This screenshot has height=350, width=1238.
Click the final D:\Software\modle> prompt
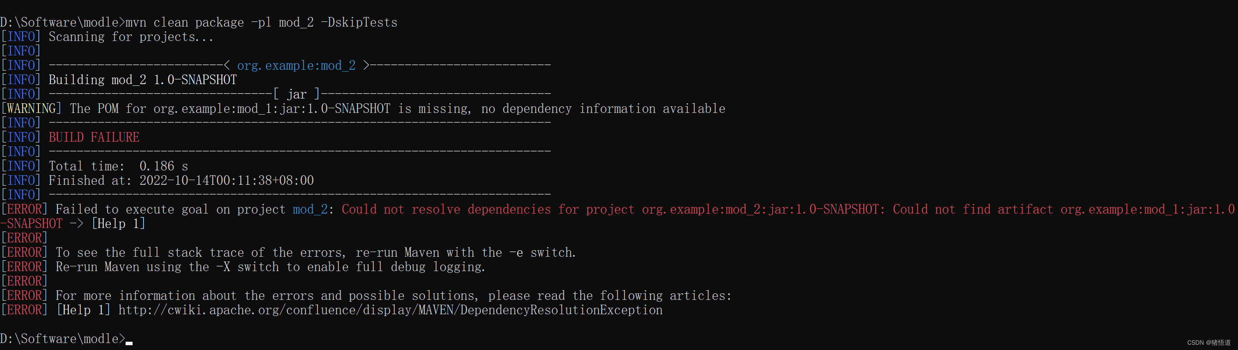[62, 339]
